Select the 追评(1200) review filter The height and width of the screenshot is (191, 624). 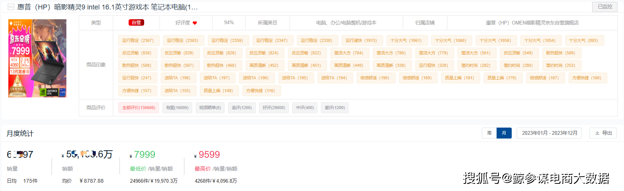(x=242, y=108)
